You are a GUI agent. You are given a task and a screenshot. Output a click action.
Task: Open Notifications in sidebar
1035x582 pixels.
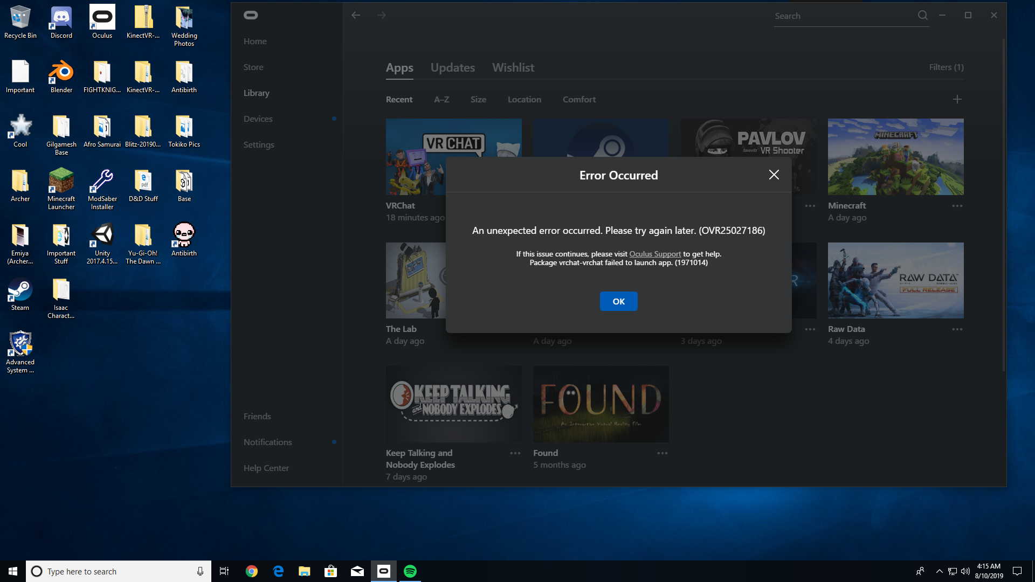(267, 442)
